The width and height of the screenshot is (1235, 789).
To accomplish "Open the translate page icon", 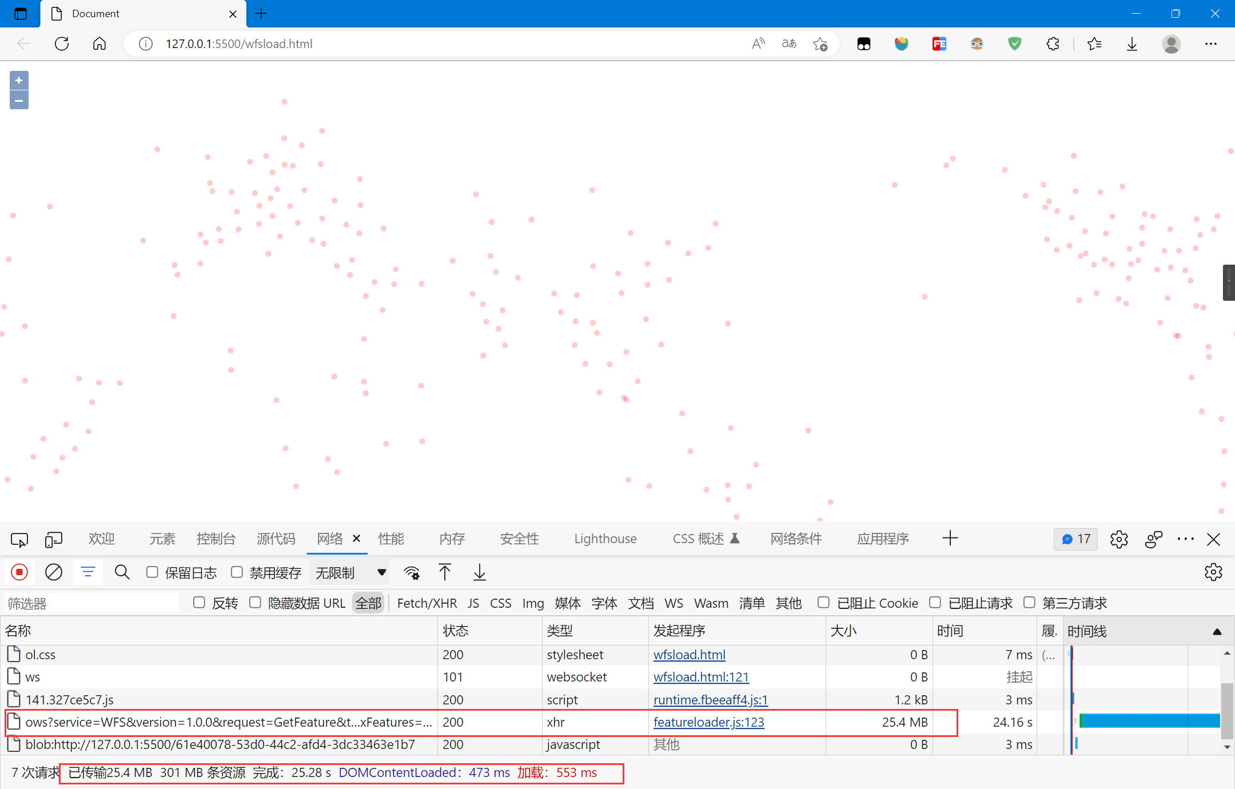I will 789,44.
